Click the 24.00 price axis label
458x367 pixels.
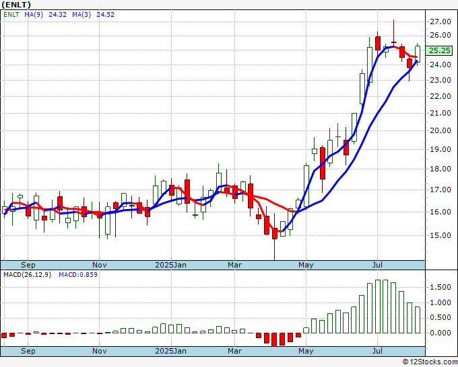(440, 65)
